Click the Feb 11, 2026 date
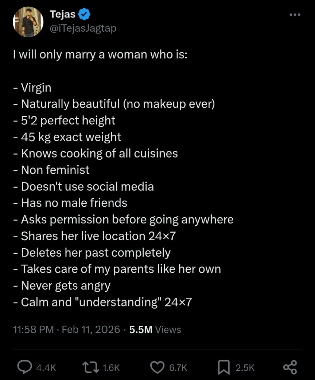The image size is (315, 380). (x=91, y=329)
